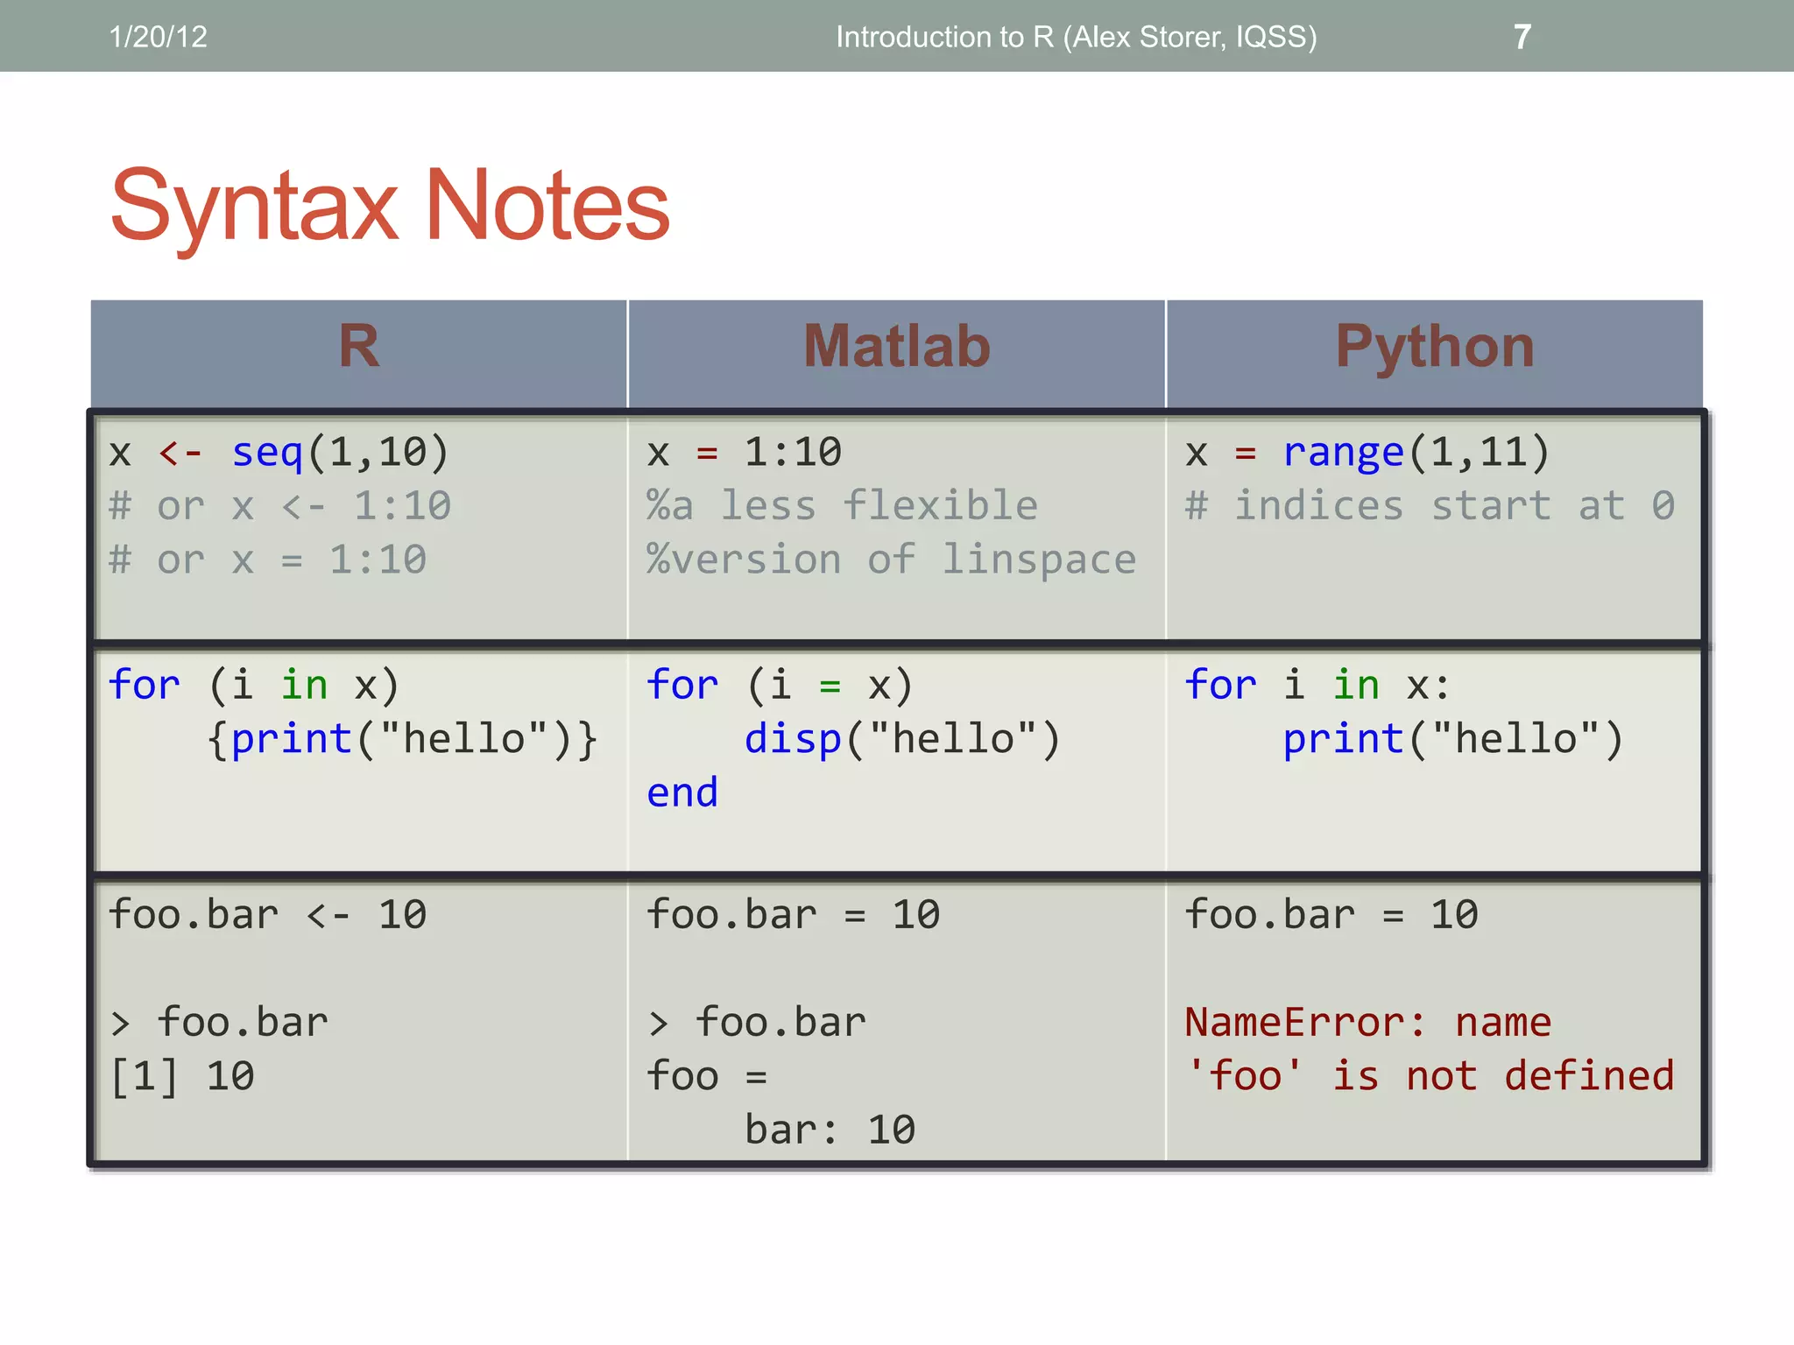
Task: Click the slide number 7
Action: (1522, 37)
